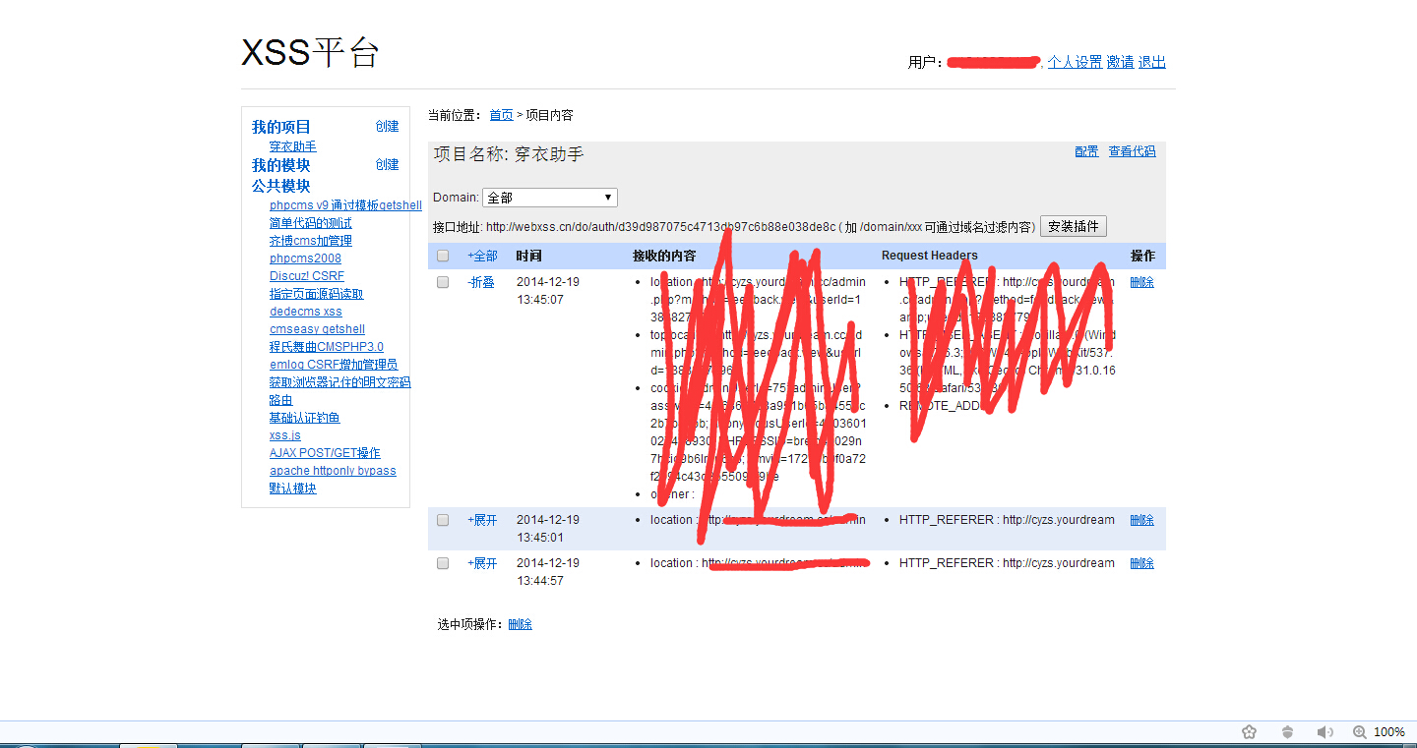Open module 默认模块
The height and width of the screenshot is (748, 1417).
tap(293, 489)
